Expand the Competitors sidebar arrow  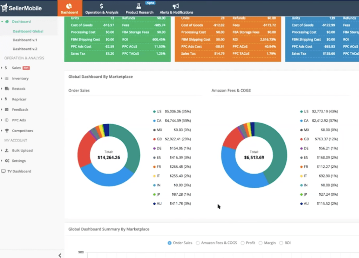pyautogui.click(x=2, y=131)
